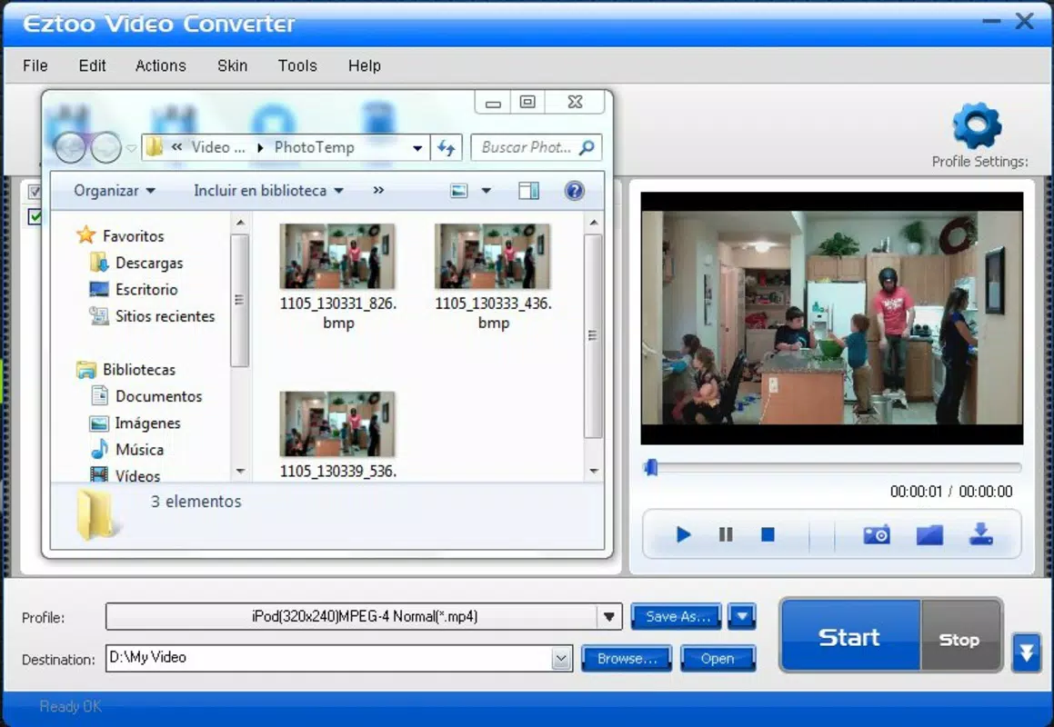Image resolution: width=1054 pixels, height=727 pixels.
Task: Click the Browse button
Action: click(x=627, y=659)
